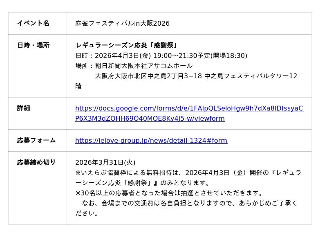Click the 日時・場所 row header

point(33,45)
